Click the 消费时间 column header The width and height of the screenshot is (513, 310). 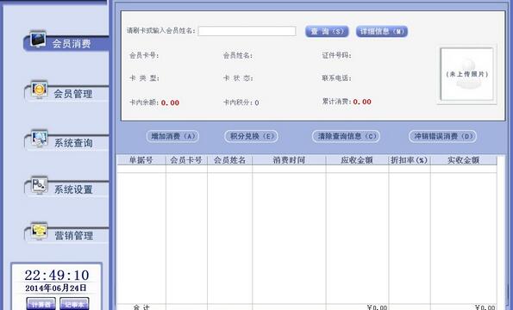point(289,160)
